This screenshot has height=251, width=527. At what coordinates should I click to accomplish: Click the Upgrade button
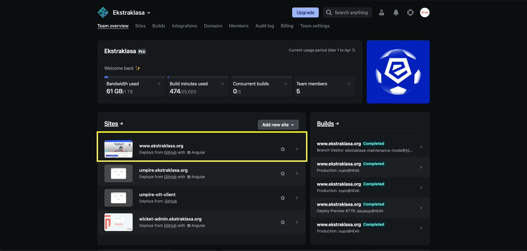tap(305, 12)
